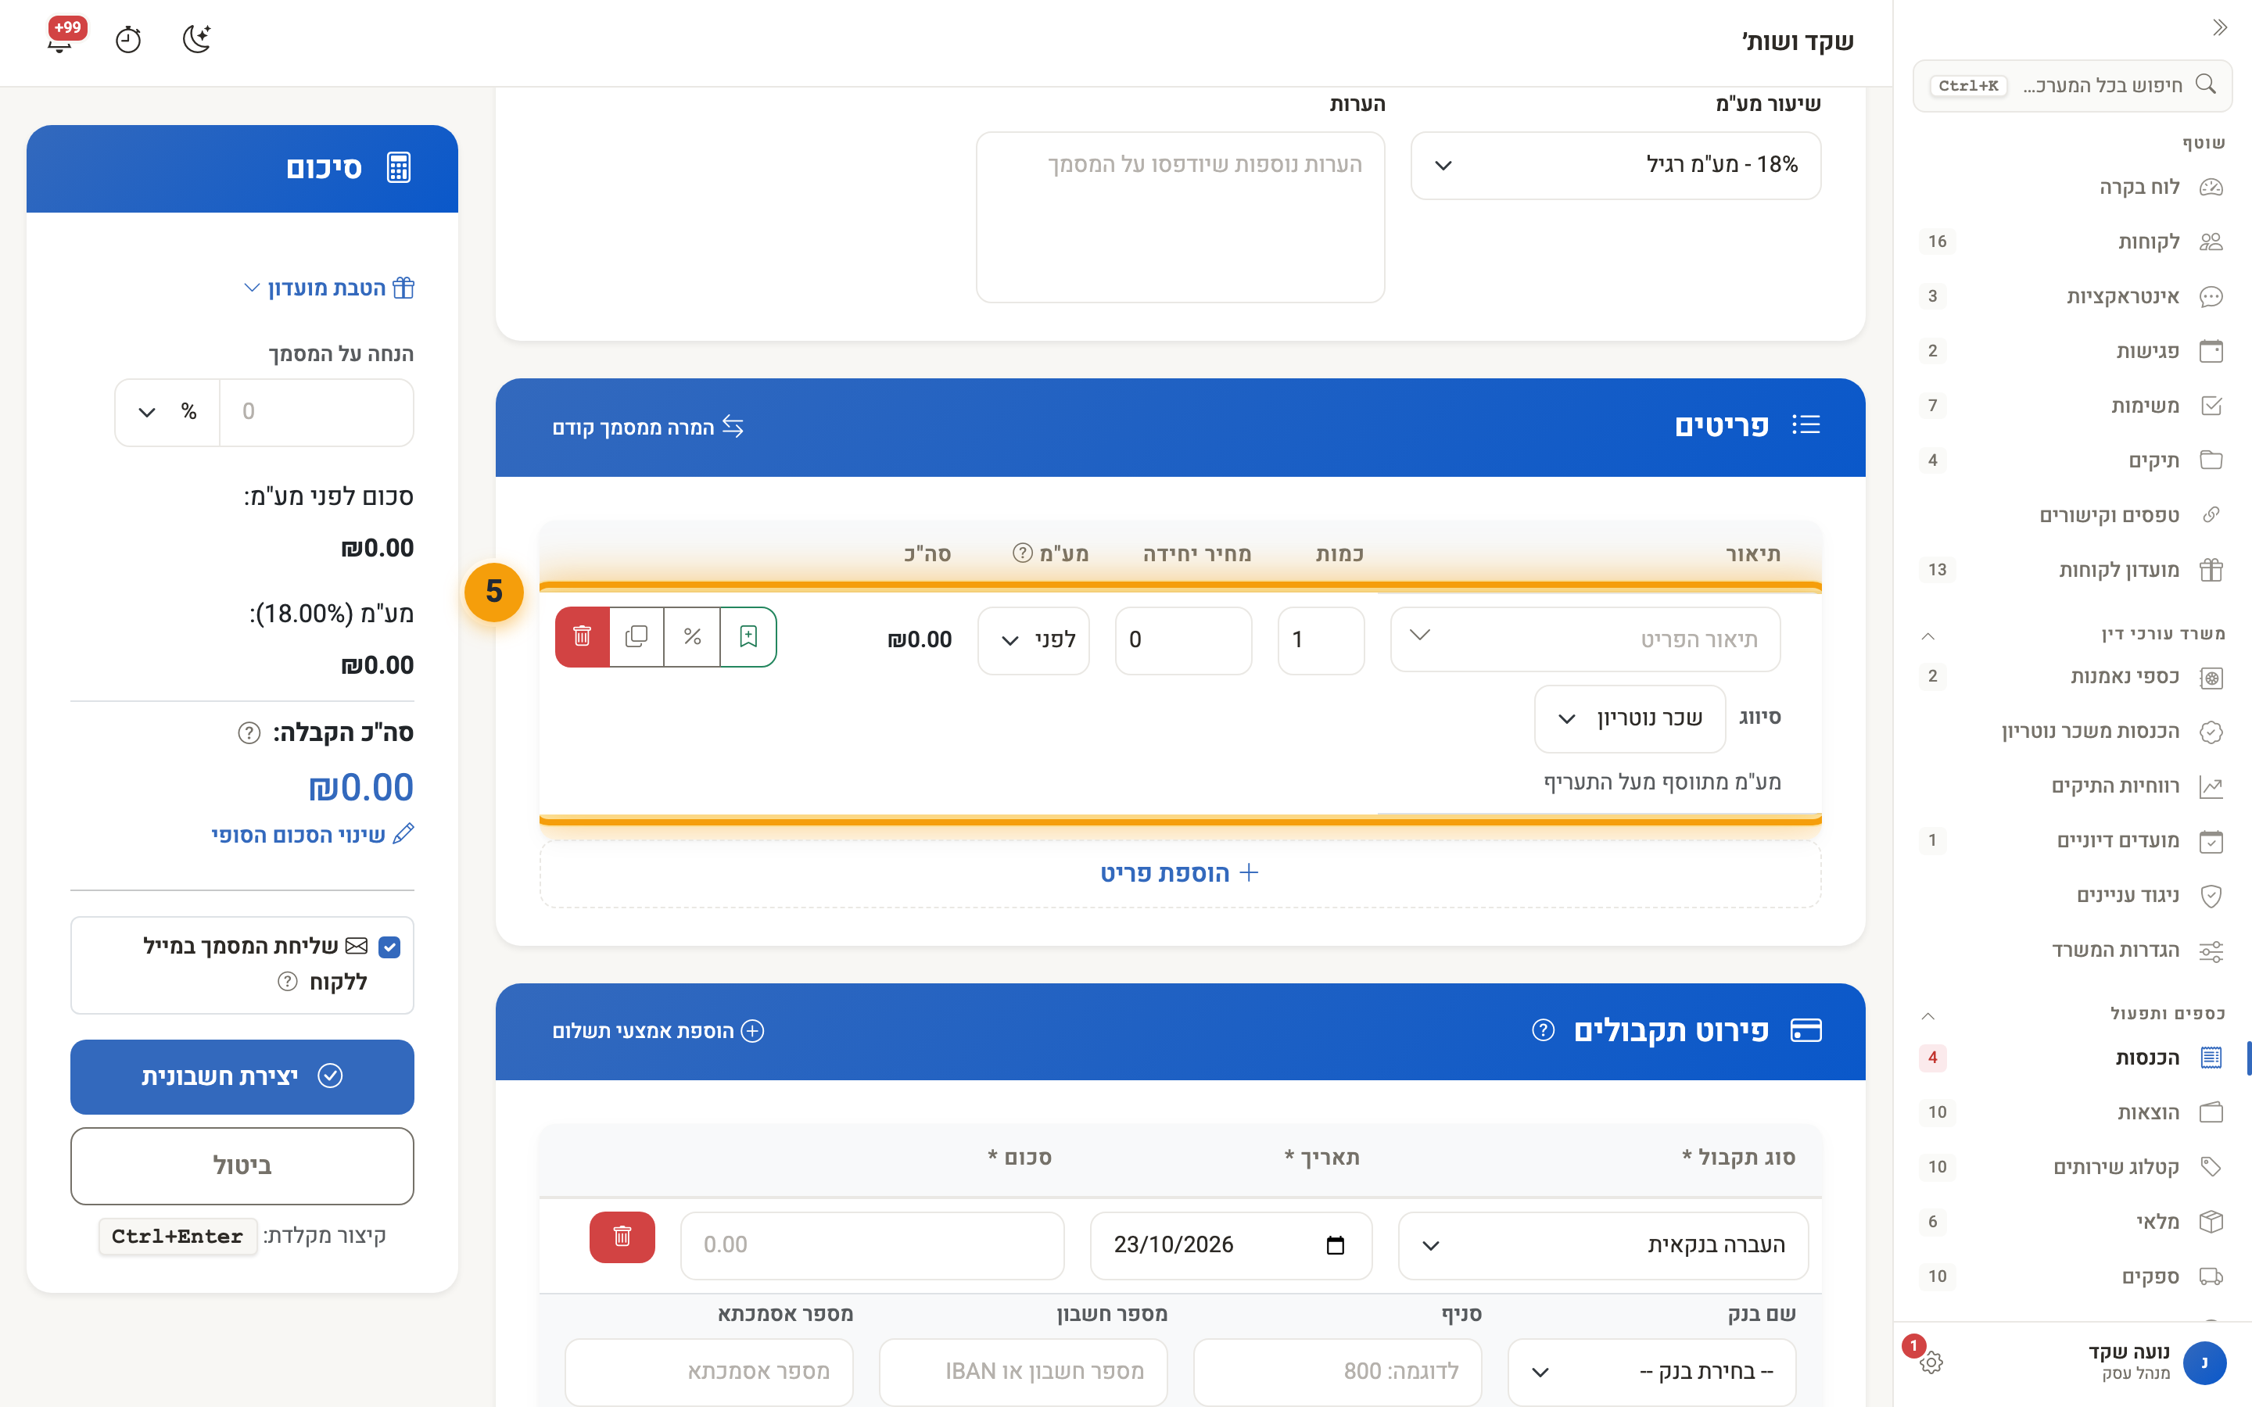Open the bank selection dropdown בחירת בנק

[1651, 1372]
